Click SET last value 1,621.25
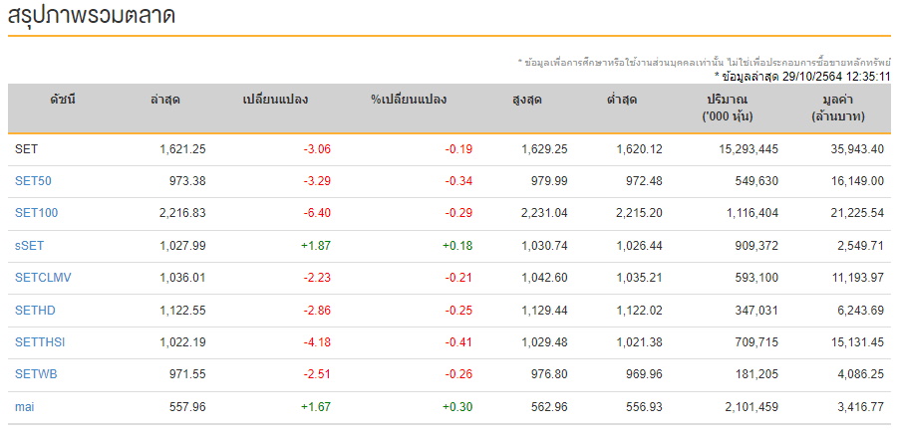 coord(182,149)
